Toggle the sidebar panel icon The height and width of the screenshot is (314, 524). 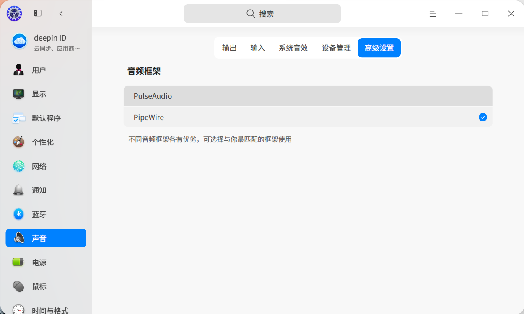[x=38, y=13]
